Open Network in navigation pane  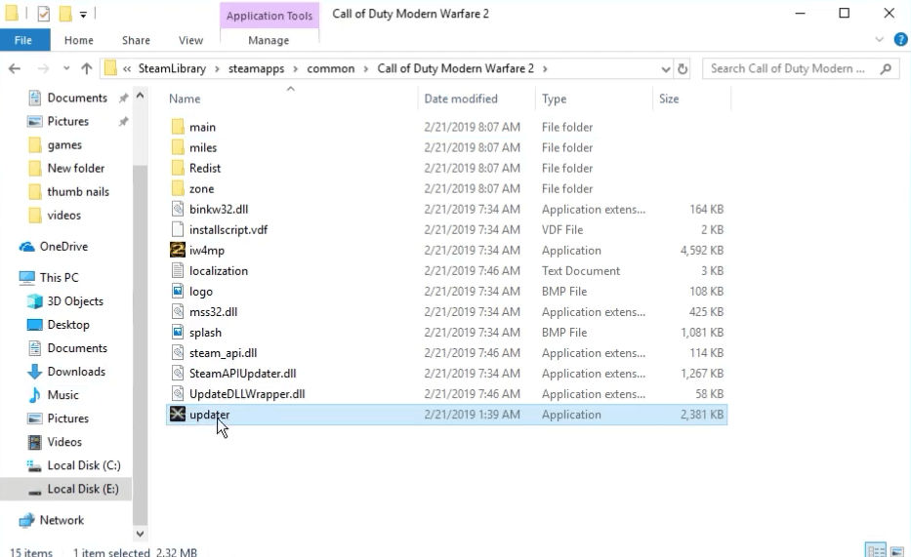(51, 520)
